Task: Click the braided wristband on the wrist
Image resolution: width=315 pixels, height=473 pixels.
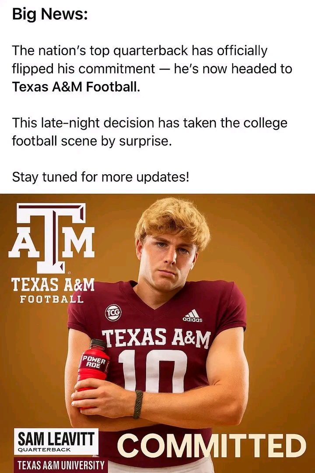Action: coord(138,404)
